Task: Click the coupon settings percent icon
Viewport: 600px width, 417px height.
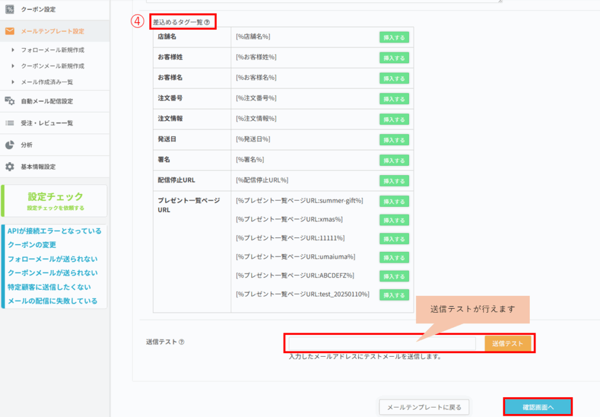Action: (x=9, y=9)
